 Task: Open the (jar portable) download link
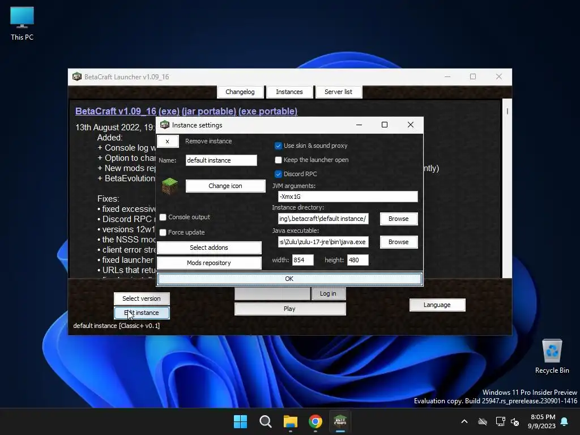point(209,112)
